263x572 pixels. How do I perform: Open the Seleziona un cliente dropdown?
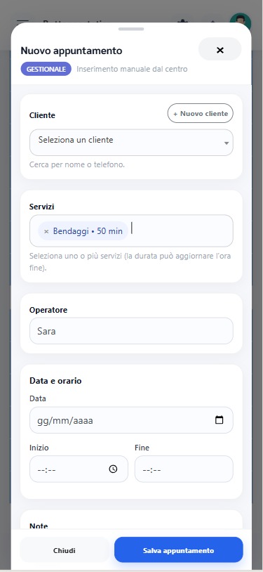click(x=131, y=143)
